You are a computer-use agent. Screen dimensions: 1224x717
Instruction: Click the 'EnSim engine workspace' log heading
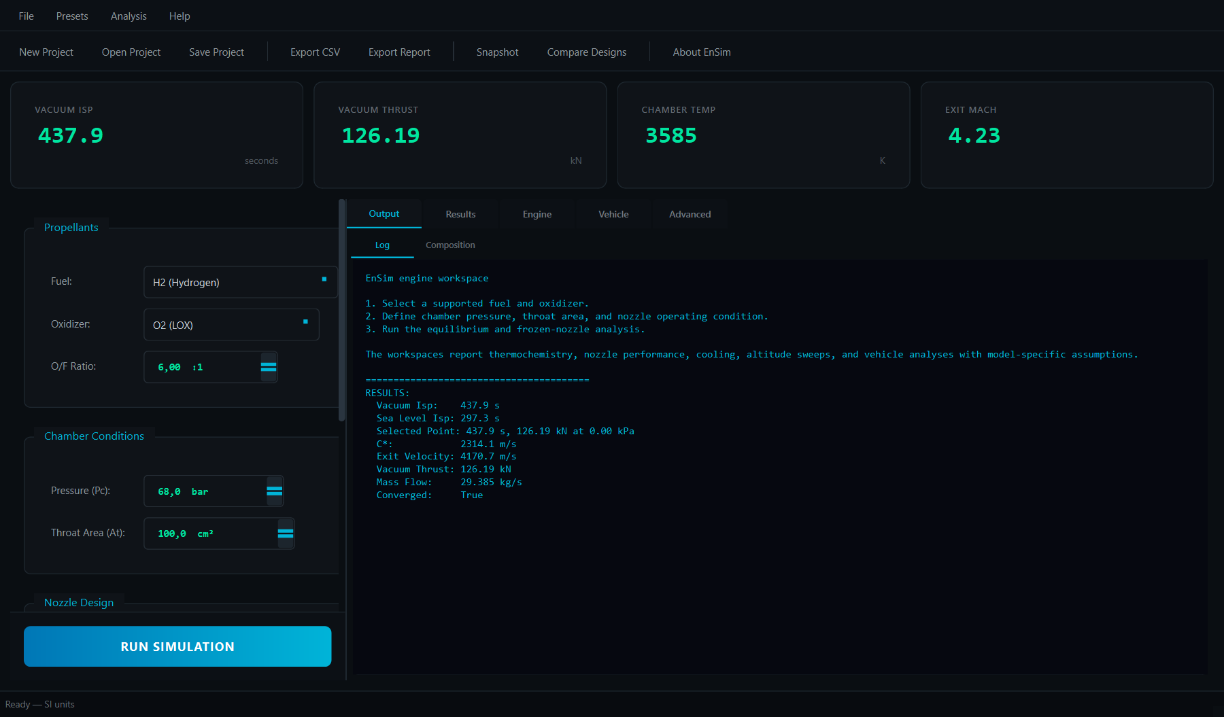[x=427, y=278]
